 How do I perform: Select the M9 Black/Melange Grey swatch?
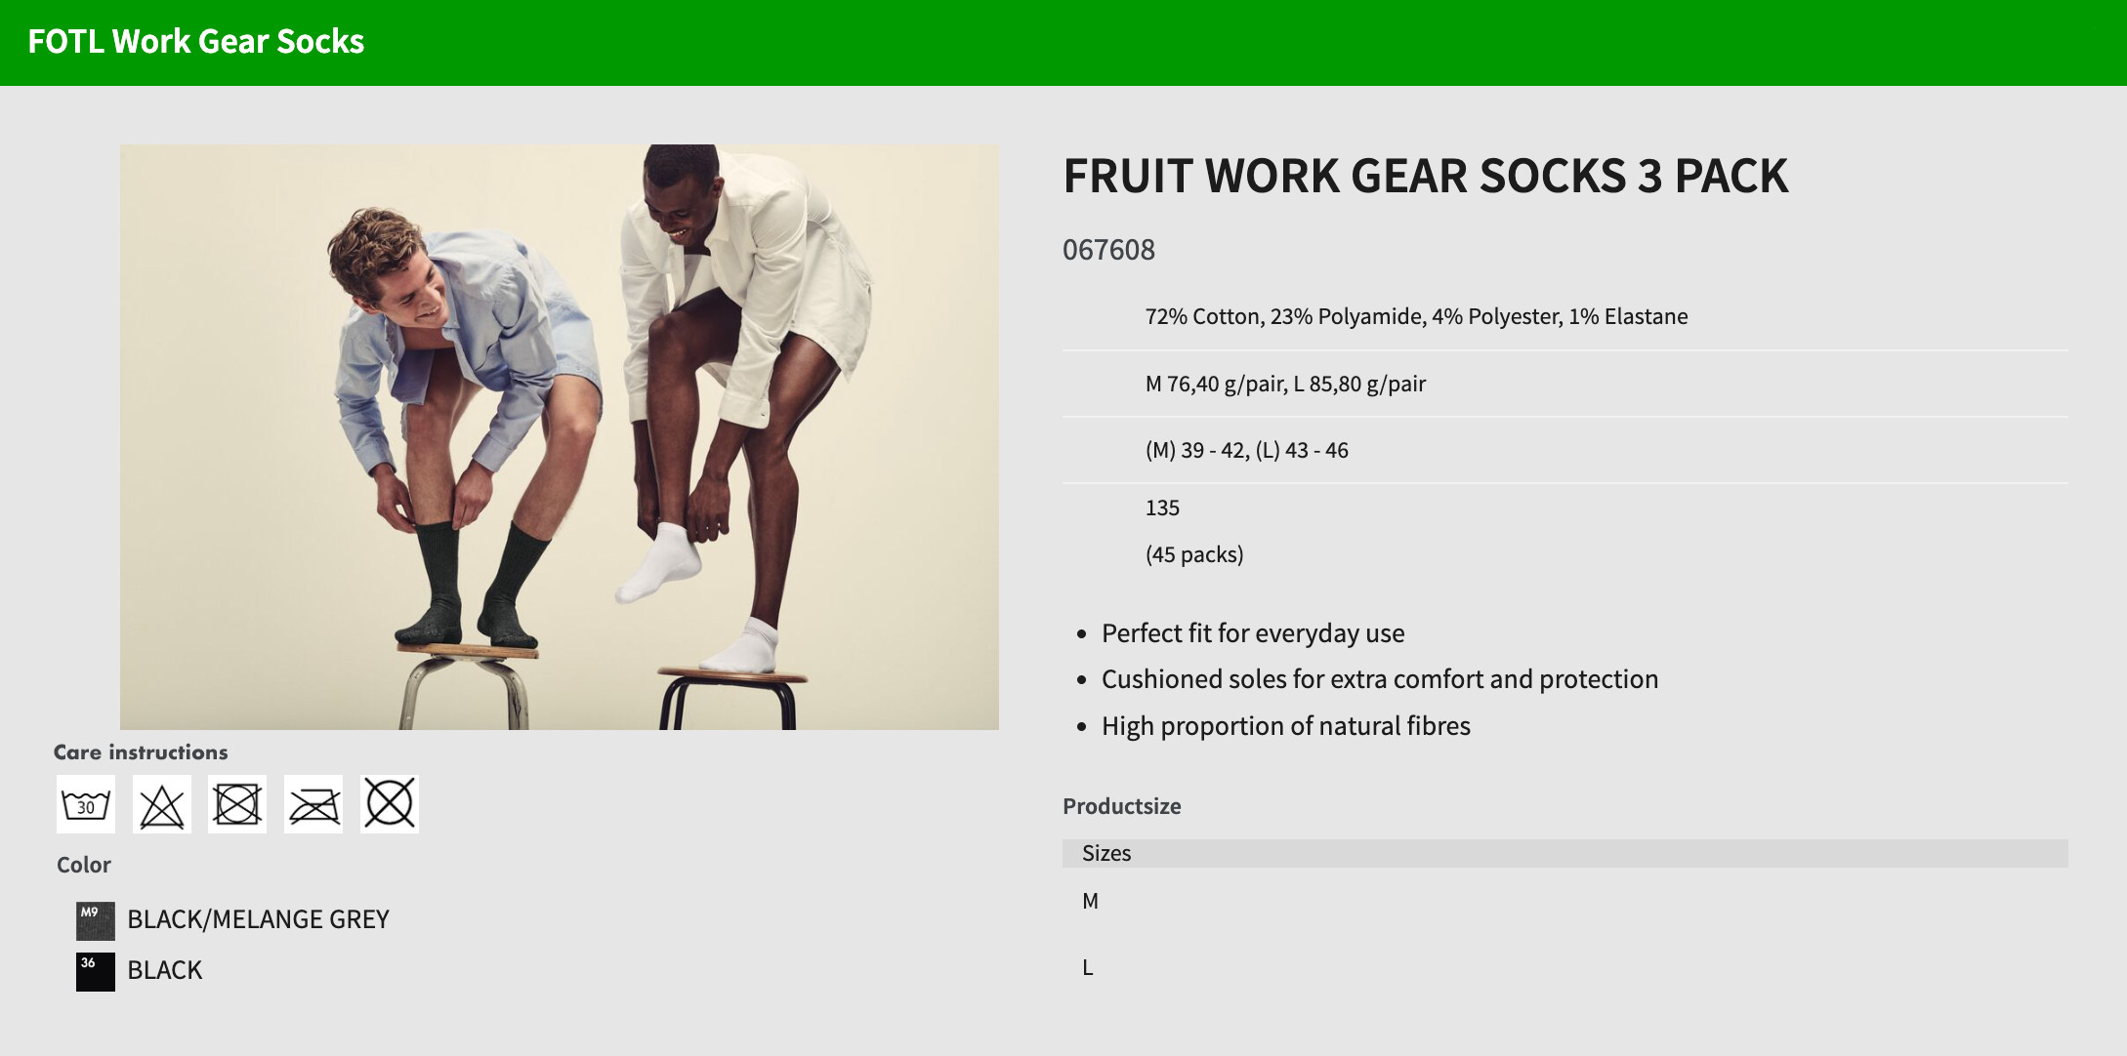96,920
